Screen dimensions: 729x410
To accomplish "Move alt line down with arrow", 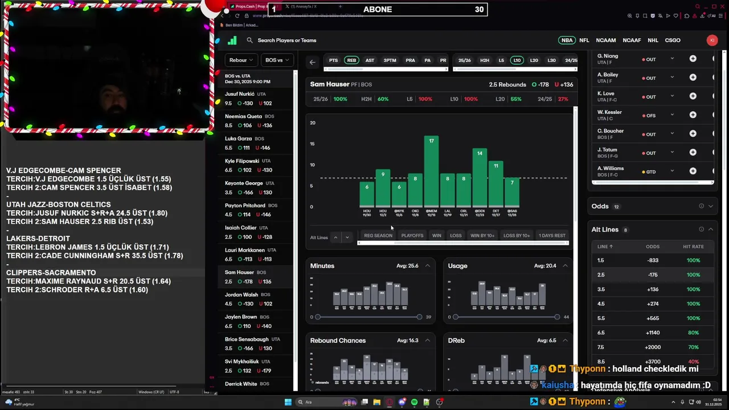I will tap(347, 237).
